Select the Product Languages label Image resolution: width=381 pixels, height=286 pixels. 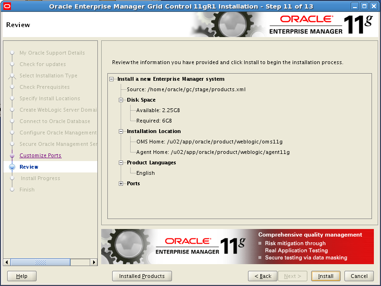(152, 162)
